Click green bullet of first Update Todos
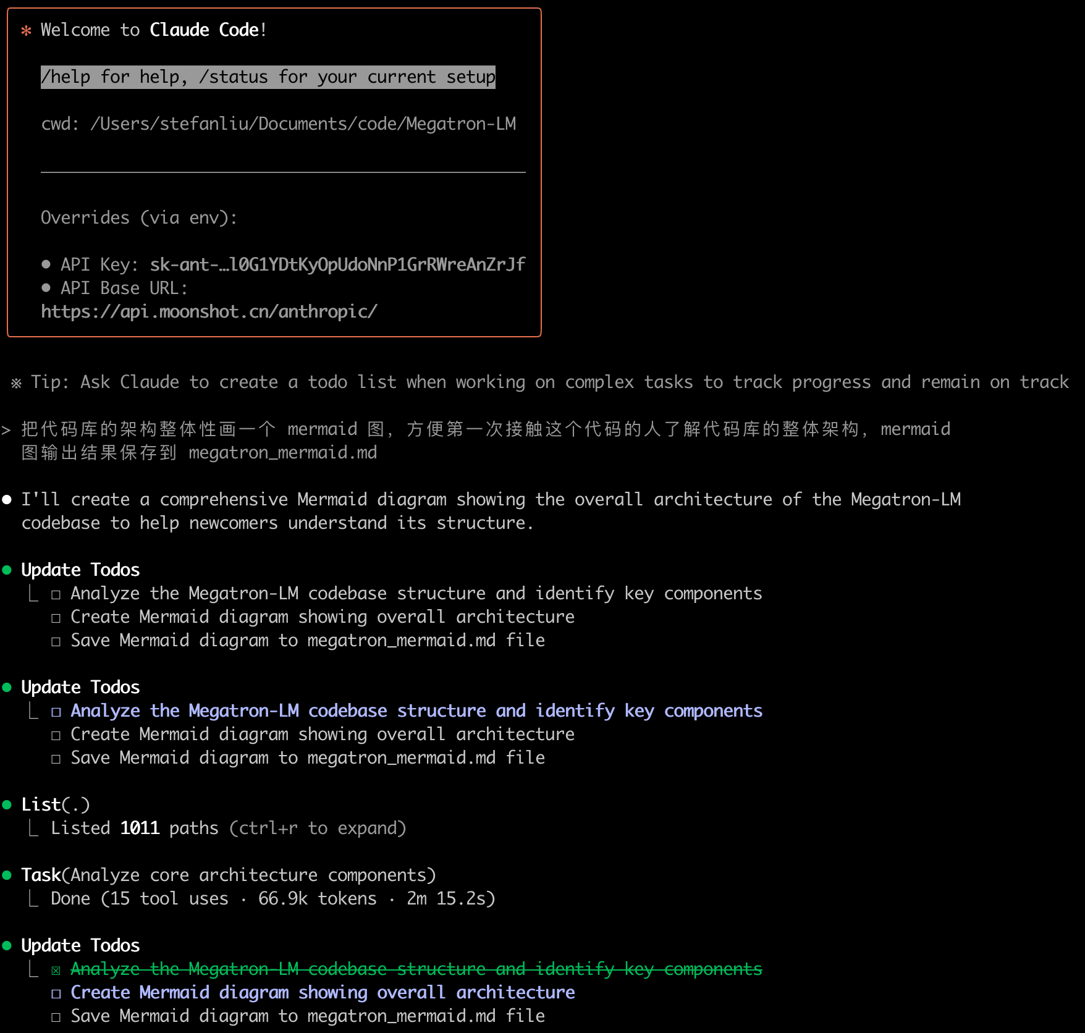Image resolution: width=1085 pixels, height=1033 pixels. coord(7,570)
